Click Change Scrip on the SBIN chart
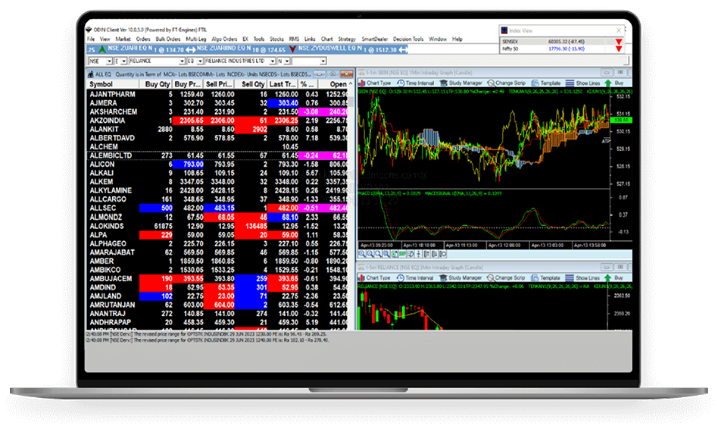 (x=506, y=83)
